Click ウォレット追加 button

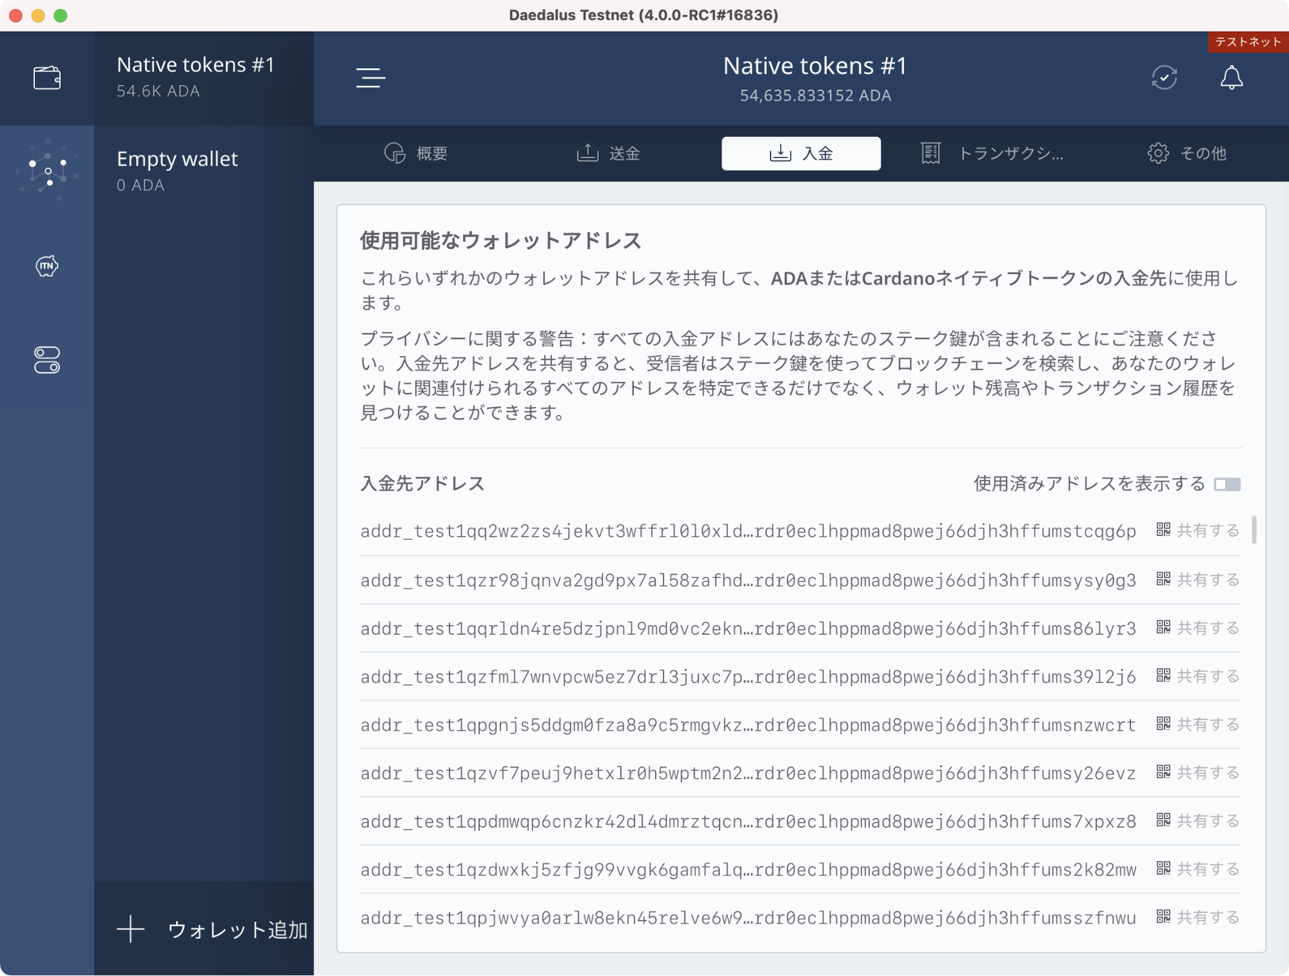(204, 930)
